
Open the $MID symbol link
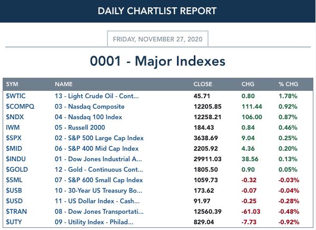pos(14,149)
